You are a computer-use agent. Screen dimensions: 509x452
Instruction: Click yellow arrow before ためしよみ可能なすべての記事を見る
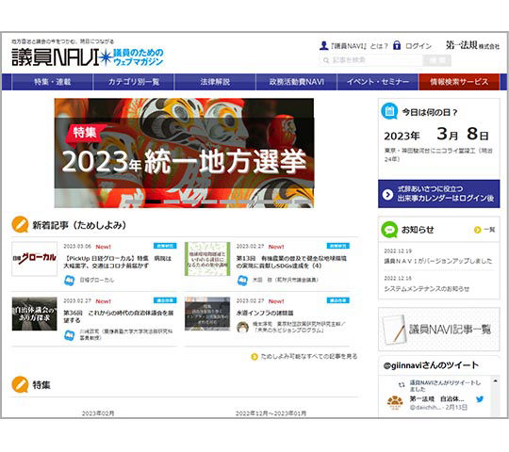254,357
